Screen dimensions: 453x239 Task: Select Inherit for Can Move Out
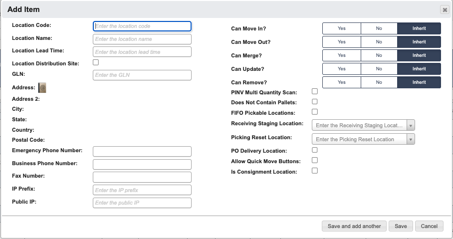pos(419,42)
